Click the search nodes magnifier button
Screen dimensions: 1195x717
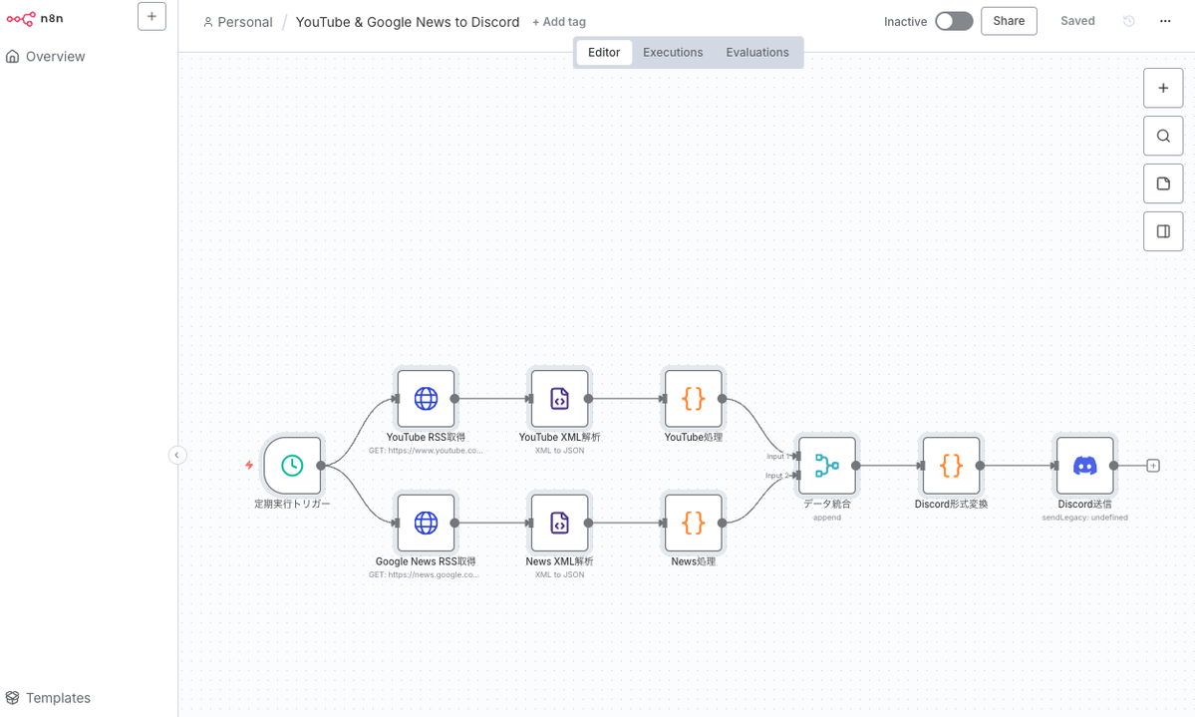coord(1163,136)
